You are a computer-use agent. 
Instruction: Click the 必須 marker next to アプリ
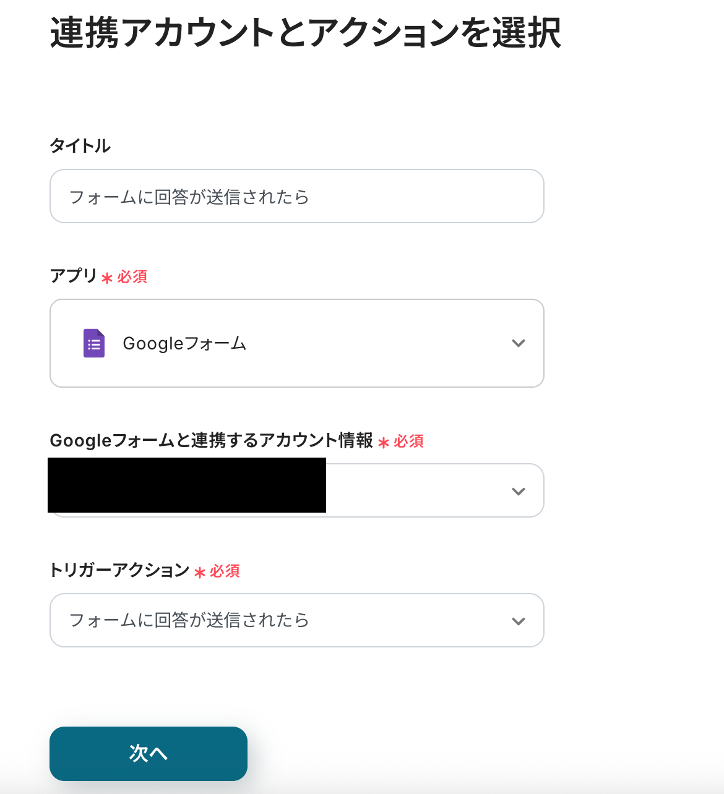(132, 276)
